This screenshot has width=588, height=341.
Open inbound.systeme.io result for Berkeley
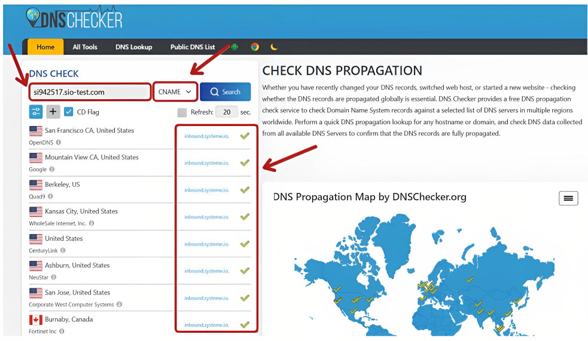(206, 190)
